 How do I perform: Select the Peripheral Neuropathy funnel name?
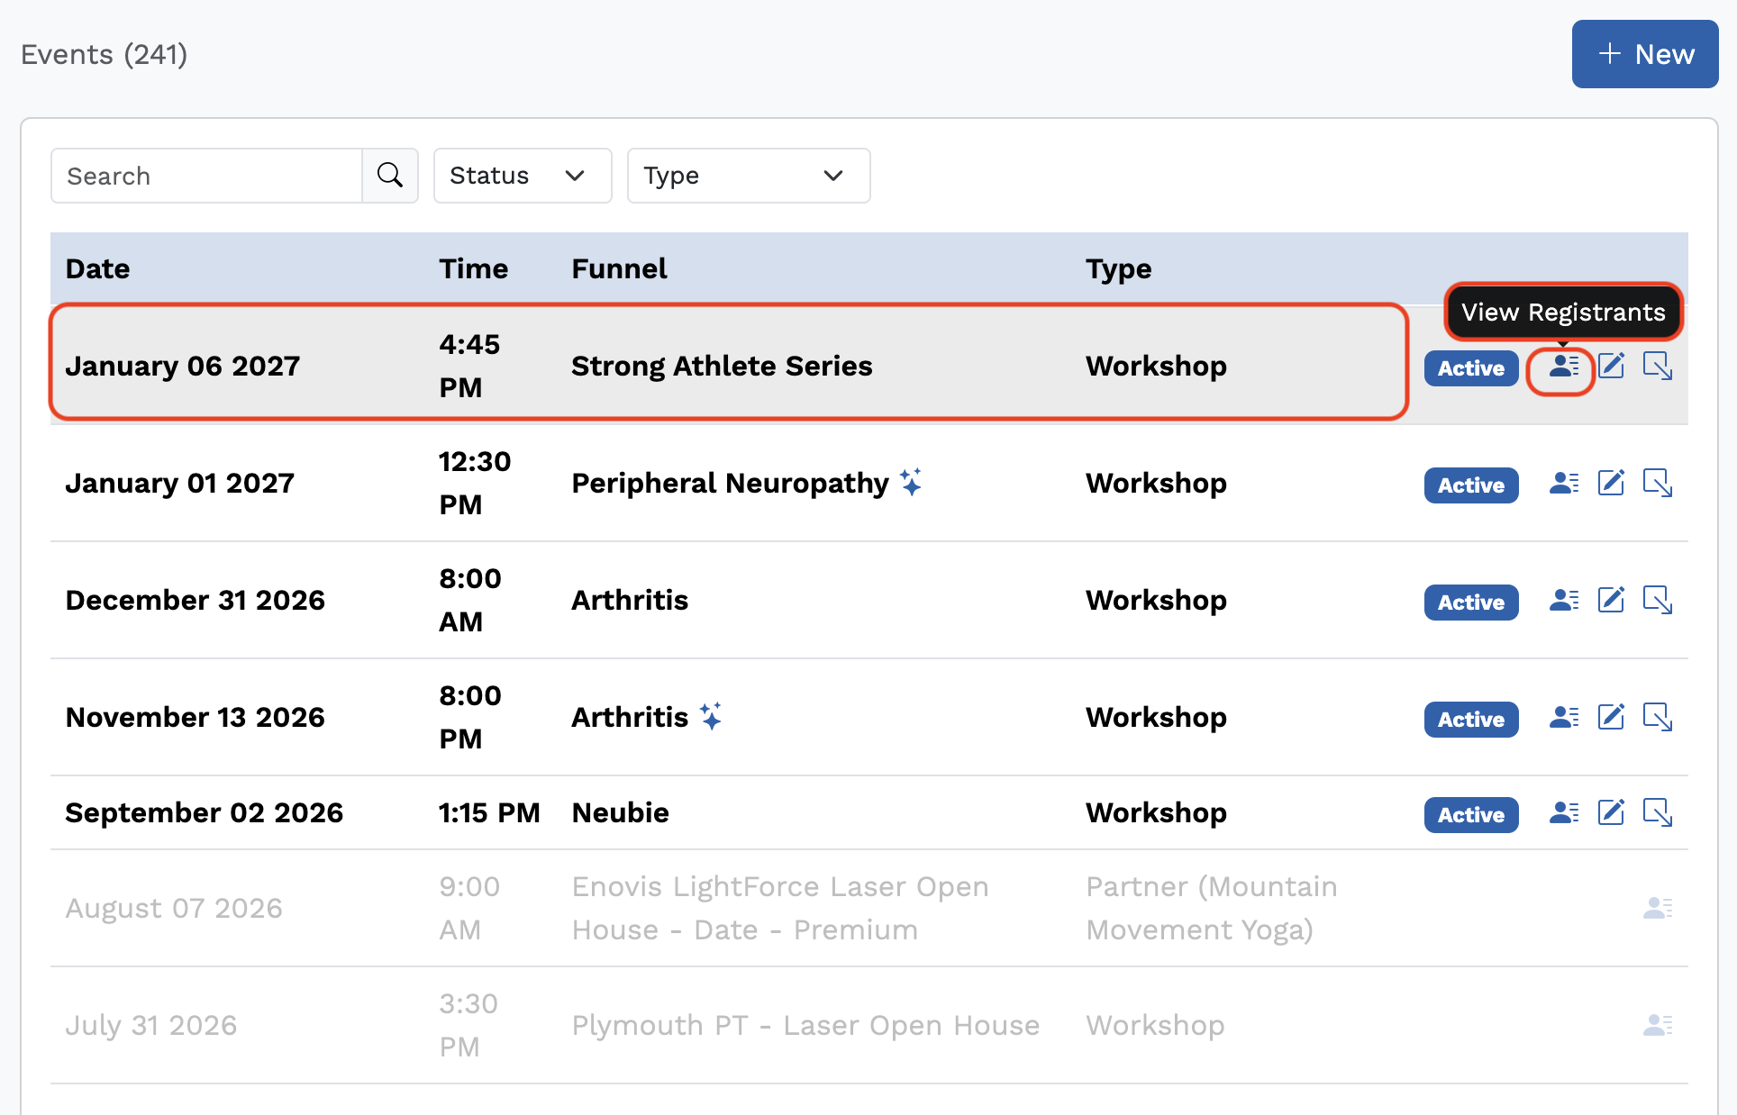pyautogui.click(x=731, y=484)
